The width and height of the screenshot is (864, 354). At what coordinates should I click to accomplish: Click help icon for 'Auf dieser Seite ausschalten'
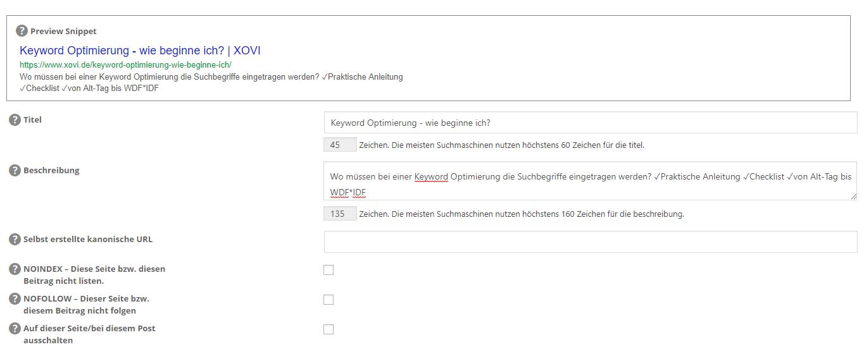[15, 329]
